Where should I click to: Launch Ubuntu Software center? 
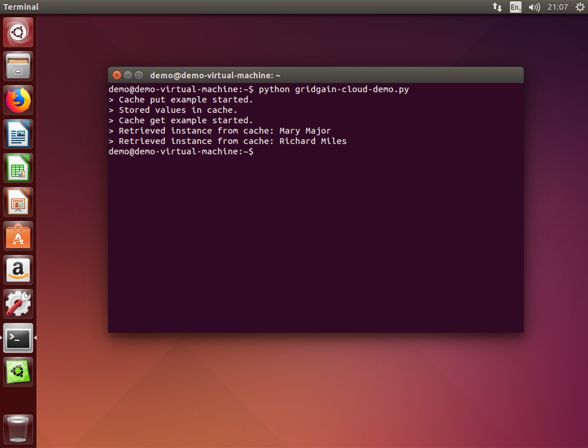click(x=18, y=236)
